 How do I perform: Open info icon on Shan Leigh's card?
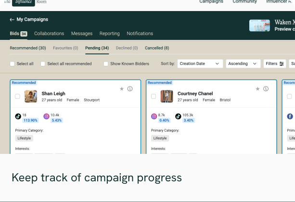(130, 89)
